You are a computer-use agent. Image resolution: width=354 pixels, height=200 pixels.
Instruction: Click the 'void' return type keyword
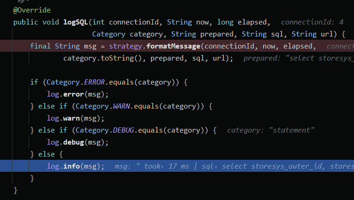point(51,22)
